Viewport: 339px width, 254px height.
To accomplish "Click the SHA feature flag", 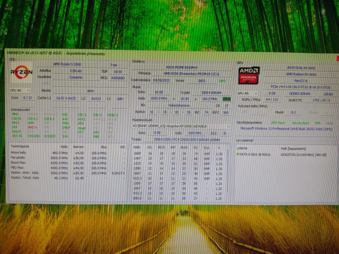I will [x=65, y=136].
